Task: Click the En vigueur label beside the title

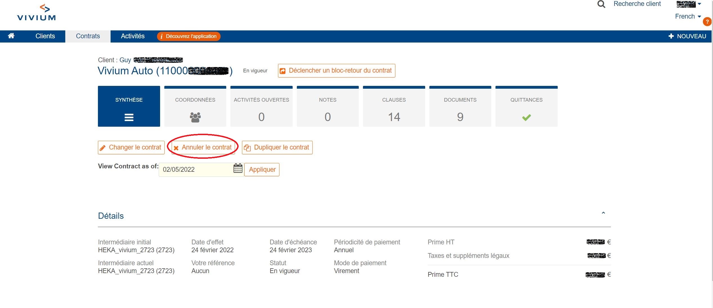Action: [x=255, y=71]
